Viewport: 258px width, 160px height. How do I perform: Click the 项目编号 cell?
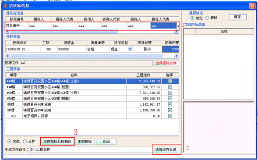tap(17, 26)
